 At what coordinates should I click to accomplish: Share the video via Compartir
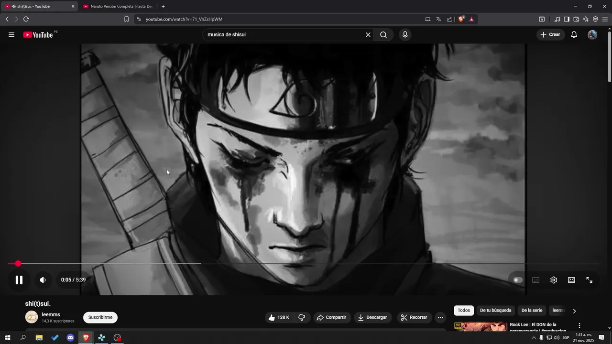point(331,317)
